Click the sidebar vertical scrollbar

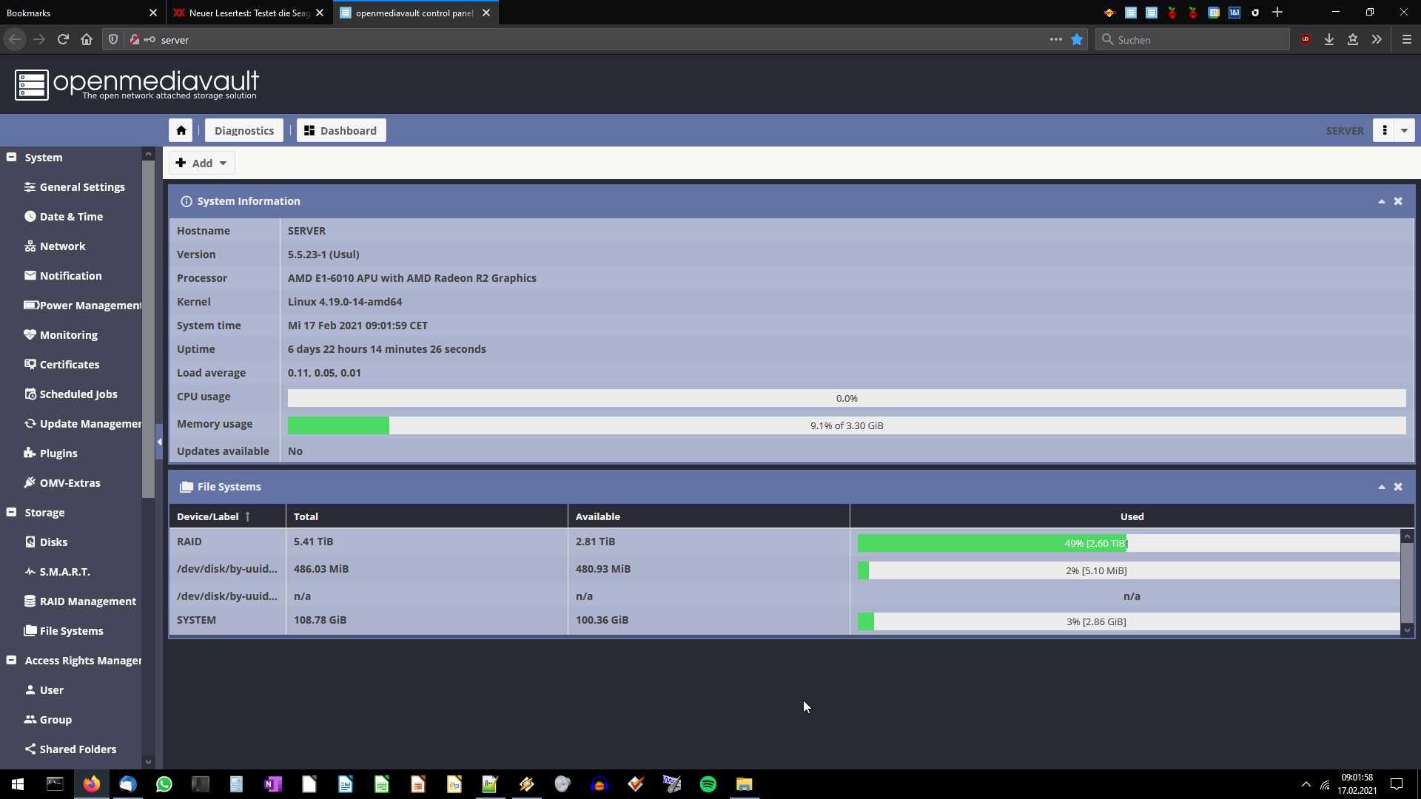[x=148, y=328]
